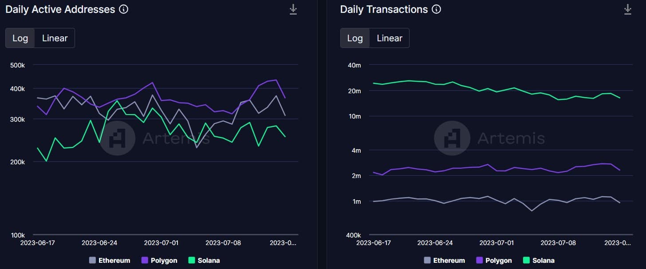Image resolution: width=646 pixels, height=269 pixels.
Task: Toggle Solana series in transactions chart legend
Action: click(x=539, y=261)
